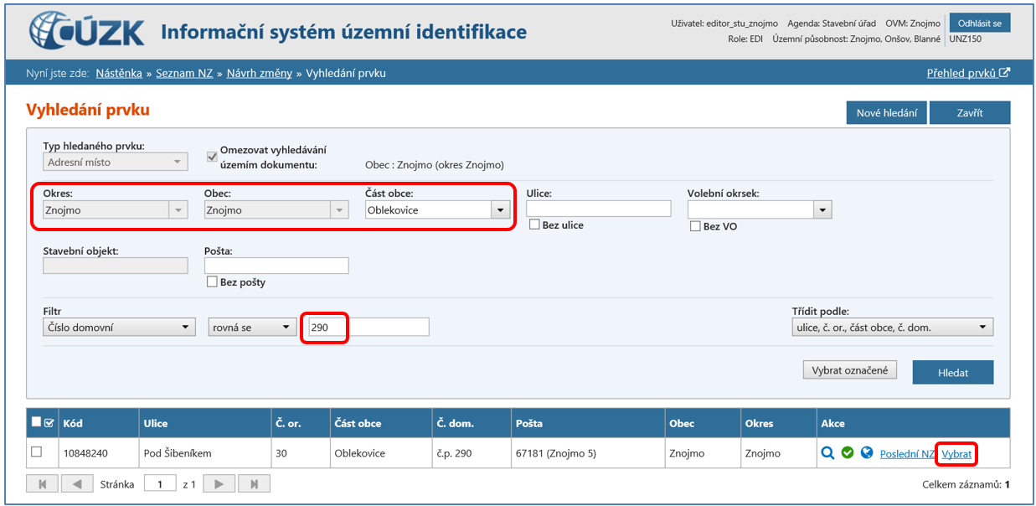Image resolution: width=1036 pixels, height=506 pixels.
Task: Click the ČÚZK logo
Action: coord(87,31)
